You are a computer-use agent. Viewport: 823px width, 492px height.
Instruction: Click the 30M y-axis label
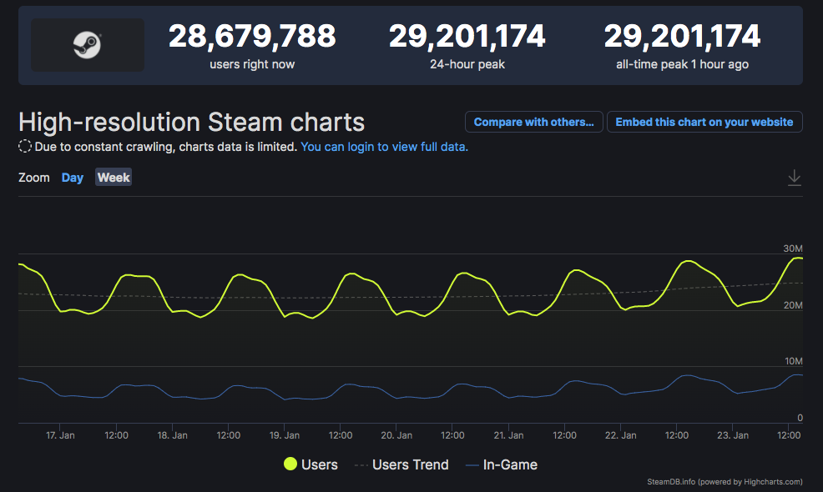coord(792,249)
